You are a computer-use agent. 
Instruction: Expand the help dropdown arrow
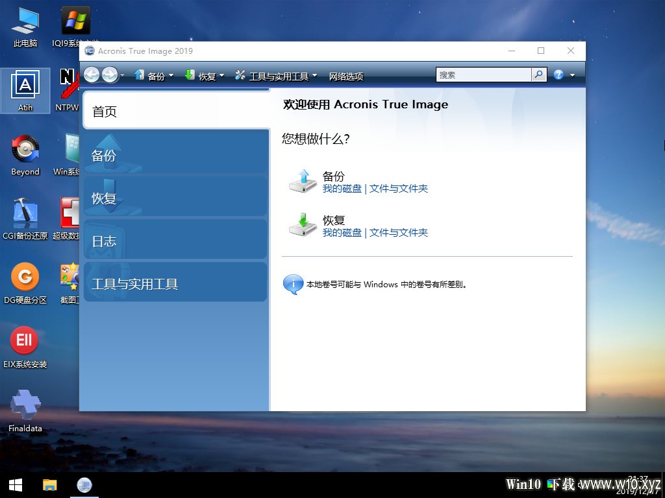(x=573, y=75)
